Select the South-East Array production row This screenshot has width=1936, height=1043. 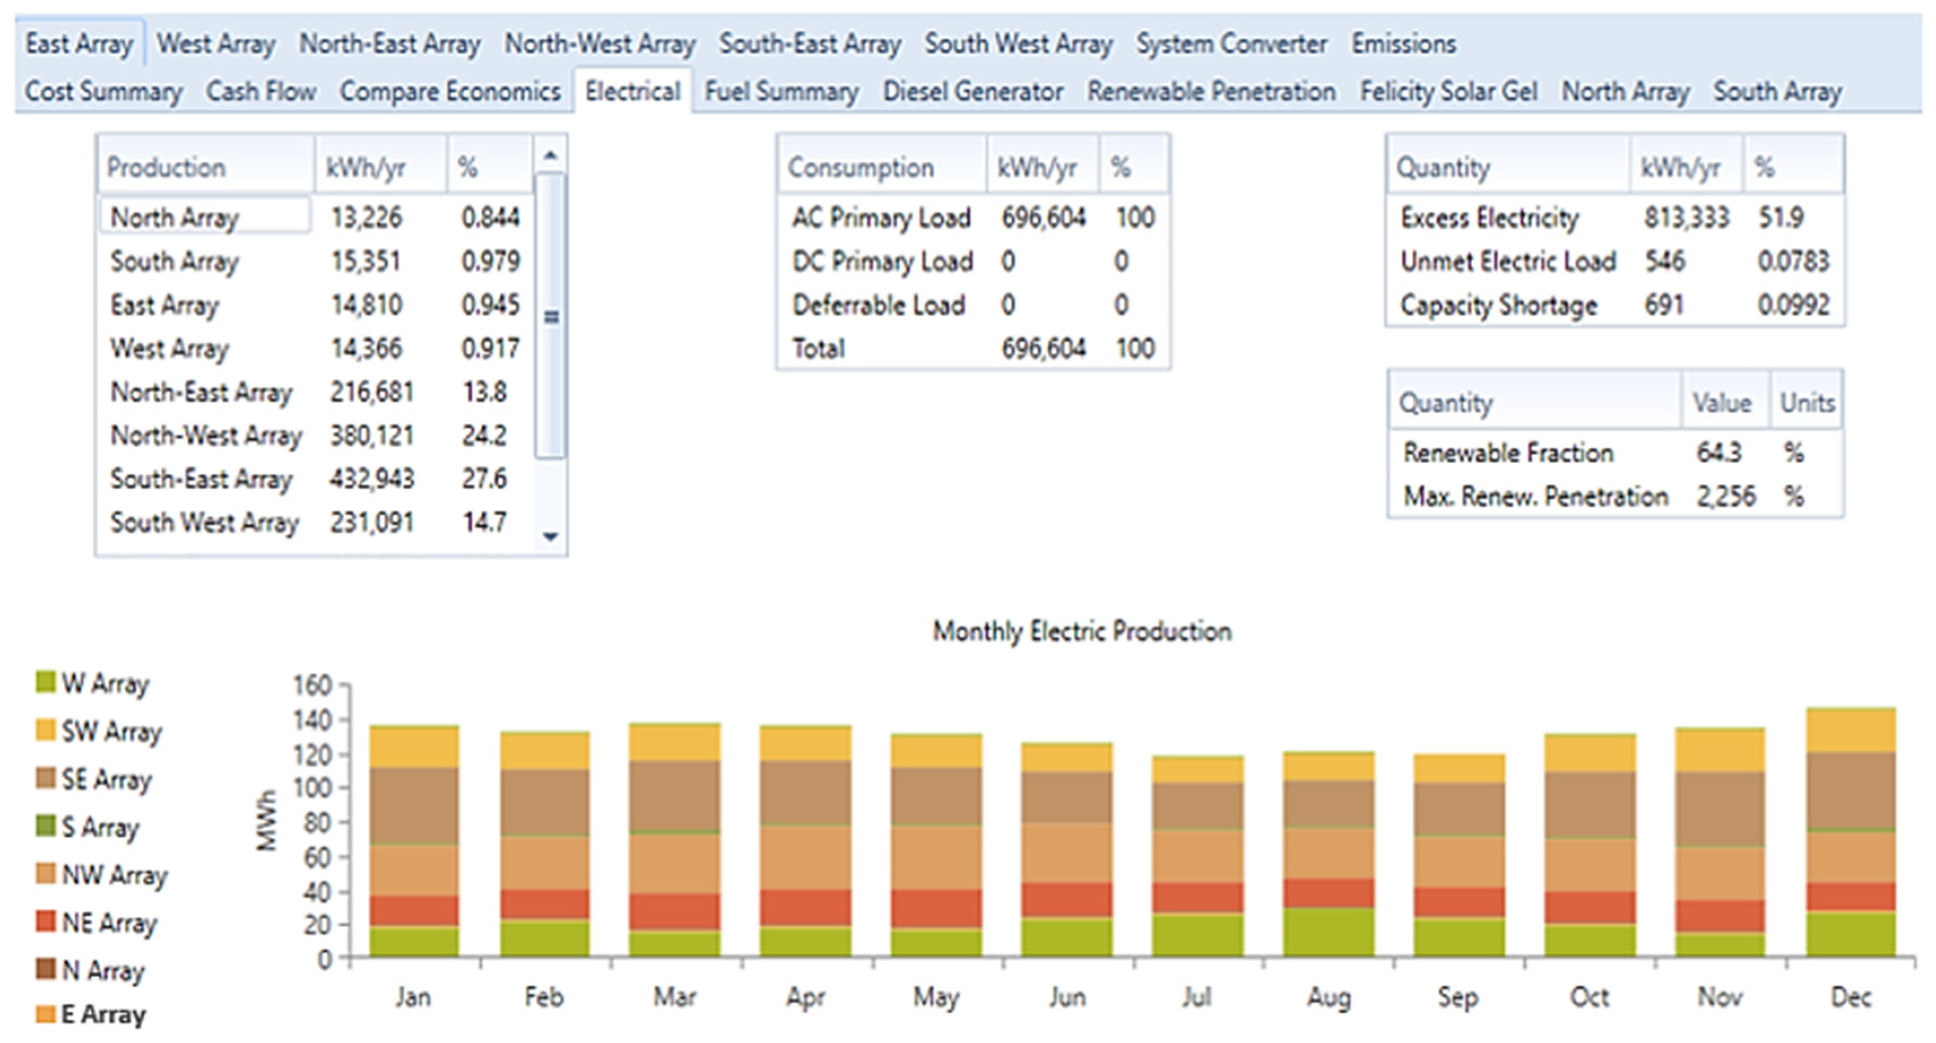click(316, 479)
